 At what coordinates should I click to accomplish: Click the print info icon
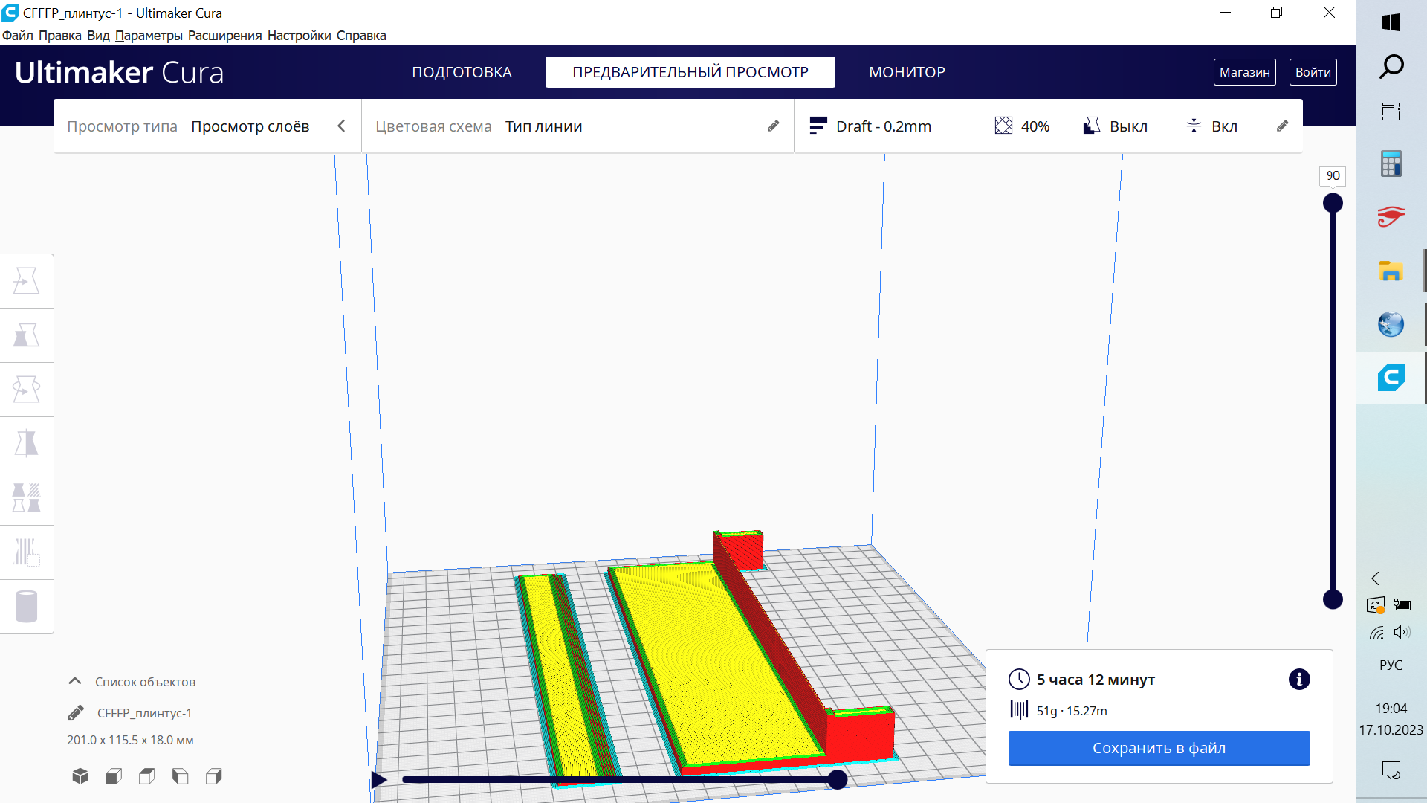coord(1298,680)
